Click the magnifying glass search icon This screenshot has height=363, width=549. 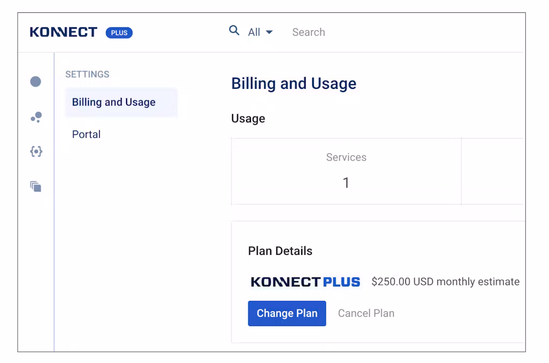click(234, 31)
